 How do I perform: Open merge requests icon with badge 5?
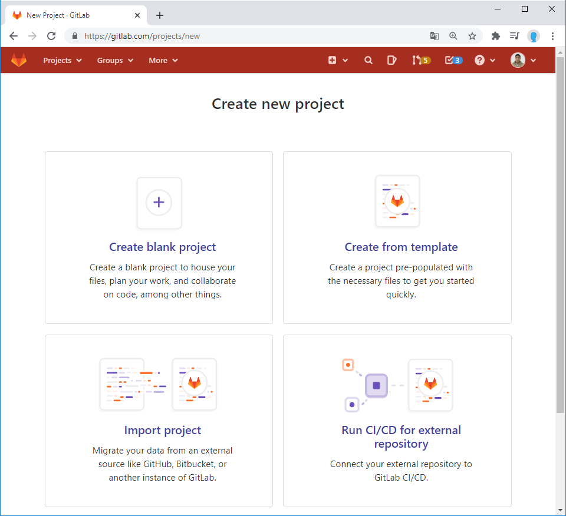pos(421,60)
